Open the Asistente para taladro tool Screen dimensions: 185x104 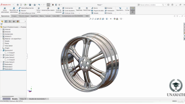click(x=48, y=9)
